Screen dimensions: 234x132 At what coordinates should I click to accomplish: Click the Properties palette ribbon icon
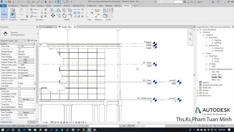click(x=13, y=15)
